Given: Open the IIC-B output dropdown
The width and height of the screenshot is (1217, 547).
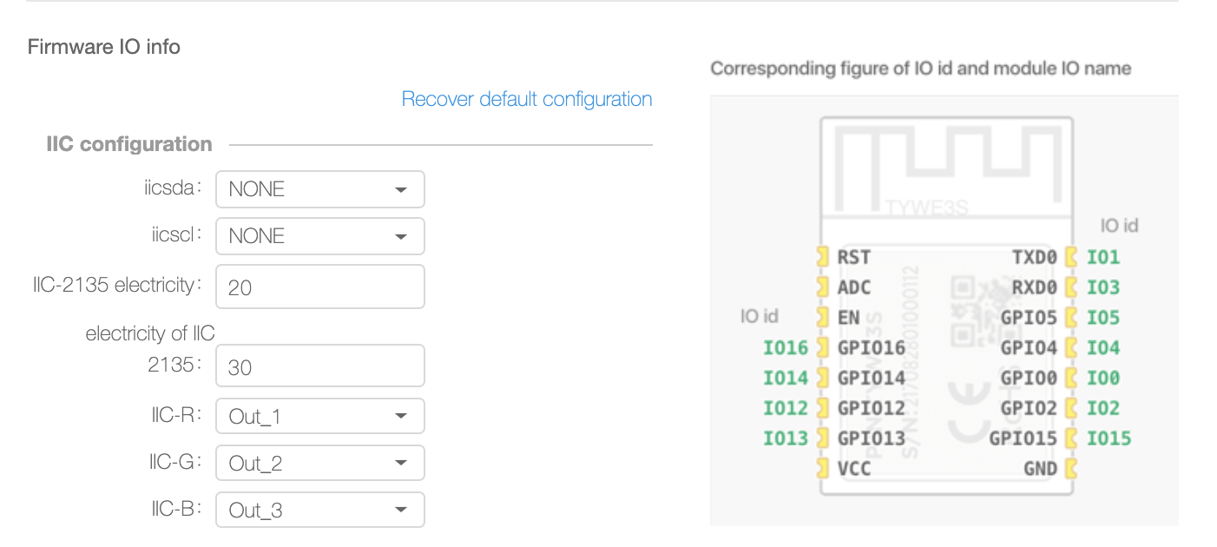Looking at the screenshot, I should [x=319, y=511].
